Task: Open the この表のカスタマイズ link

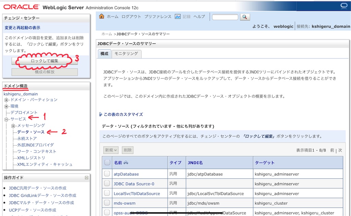Action: [123, 114]
